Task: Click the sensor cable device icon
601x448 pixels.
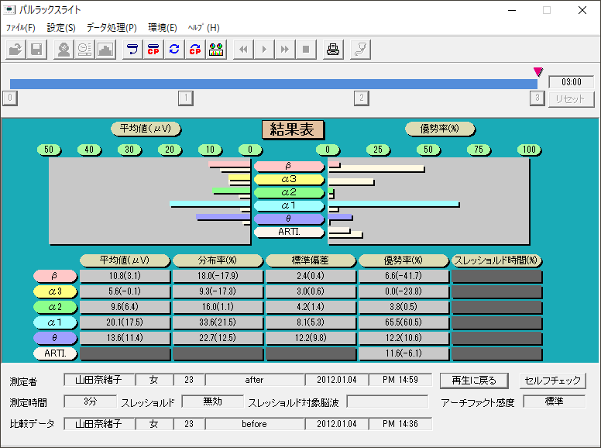Action: click(x=360, y=49)
